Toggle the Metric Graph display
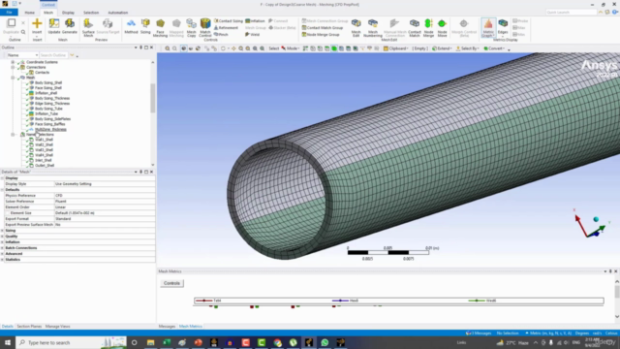 point(488,28)
